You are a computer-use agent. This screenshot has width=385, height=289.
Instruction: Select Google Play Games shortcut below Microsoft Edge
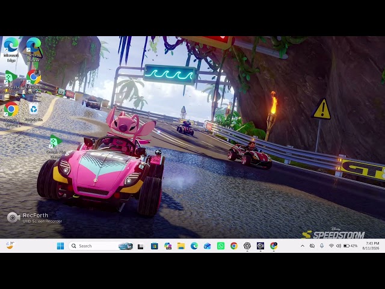[11, 82]
